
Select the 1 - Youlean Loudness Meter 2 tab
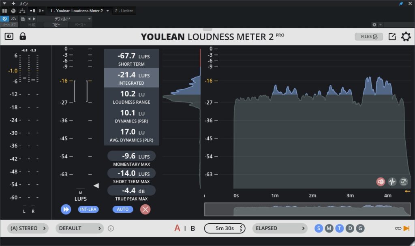pyautogui.click(x=77, y=11)
